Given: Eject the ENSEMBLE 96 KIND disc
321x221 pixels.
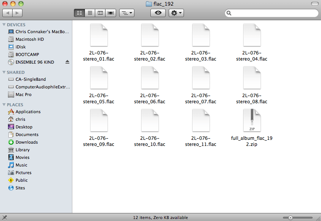Looking at the screenshot, I should click(x=67, y=62).
